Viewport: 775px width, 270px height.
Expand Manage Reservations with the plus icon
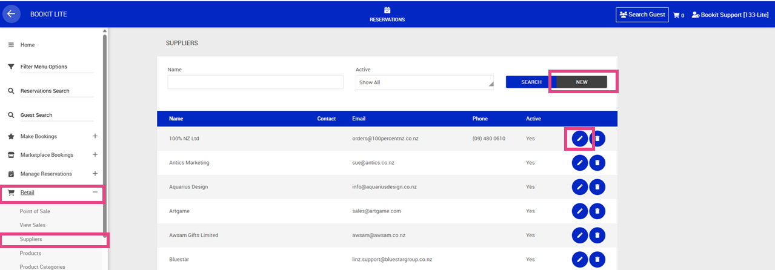click(x=95, y=174)
